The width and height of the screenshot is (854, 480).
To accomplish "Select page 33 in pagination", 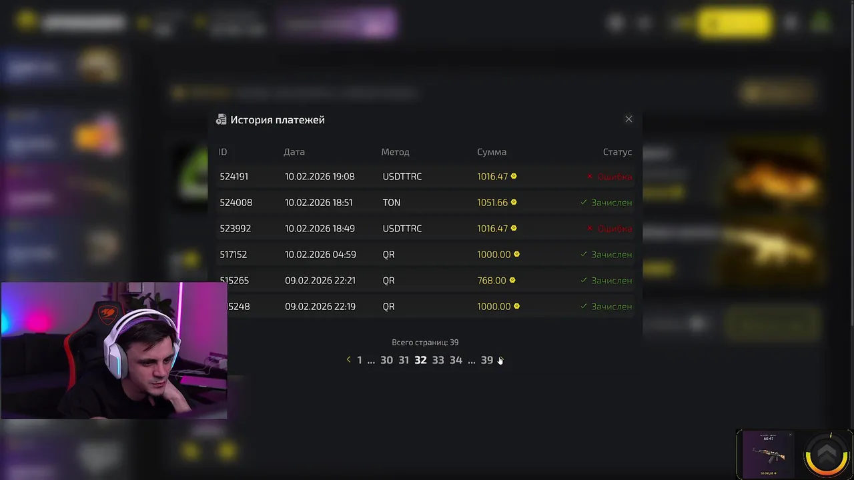I will (438, 360).
